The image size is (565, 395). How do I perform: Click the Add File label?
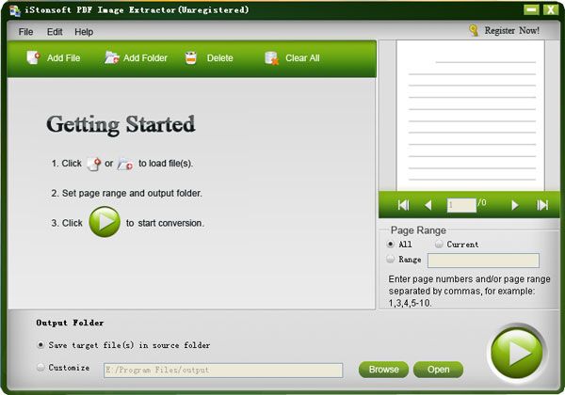(x=63, y=58)
